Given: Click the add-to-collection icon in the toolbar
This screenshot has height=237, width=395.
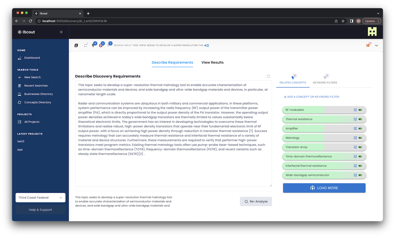Looking at the screenshot, I should coord(76,46).
